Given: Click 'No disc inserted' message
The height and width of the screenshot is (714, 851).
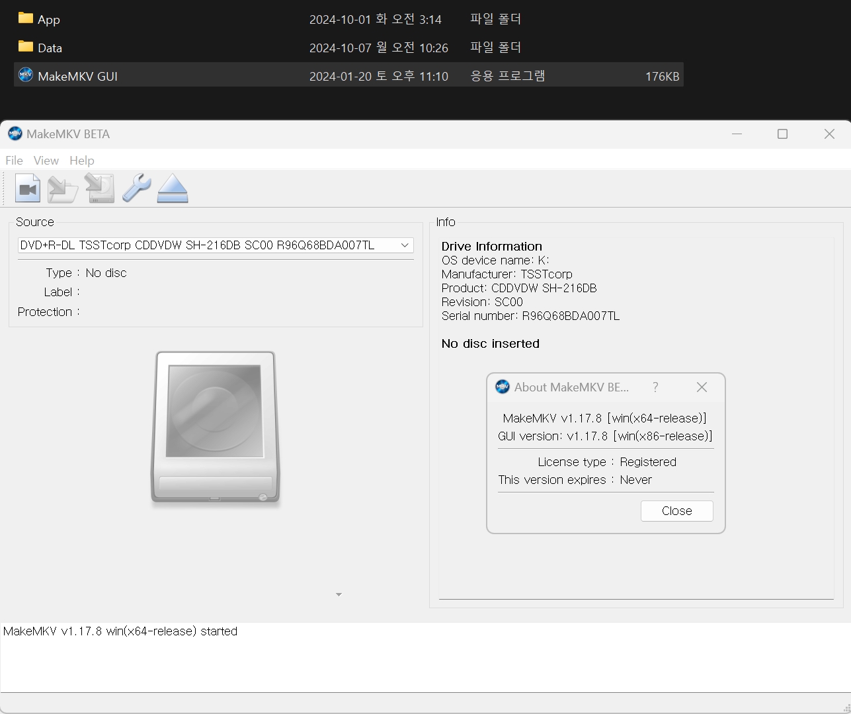Looking at the screenshot, I should click(491, 344).
